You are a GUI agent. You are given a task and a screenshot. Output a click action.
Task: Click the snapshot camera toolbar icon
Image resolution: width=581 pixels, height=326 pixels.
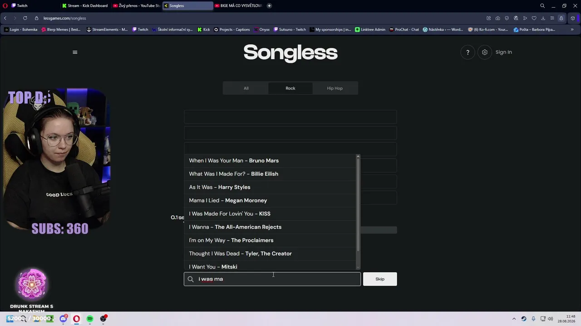tap(498, 18)
